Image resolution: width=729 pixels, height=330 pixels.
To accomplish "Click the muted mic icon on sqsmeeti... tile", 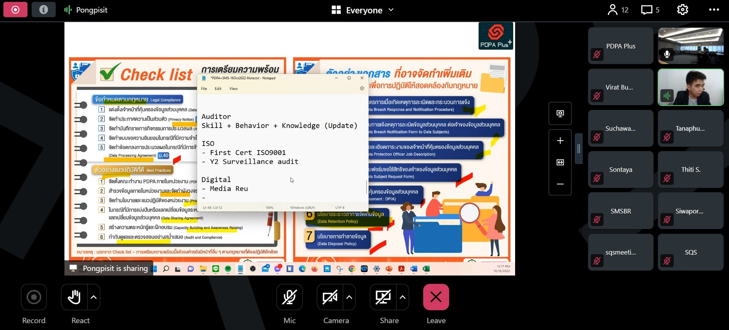I will point(597,261).
